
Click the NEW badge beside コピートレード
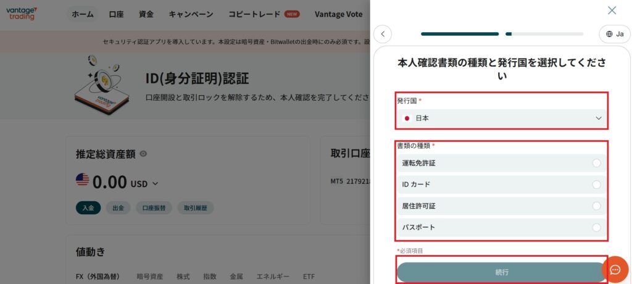292,14
